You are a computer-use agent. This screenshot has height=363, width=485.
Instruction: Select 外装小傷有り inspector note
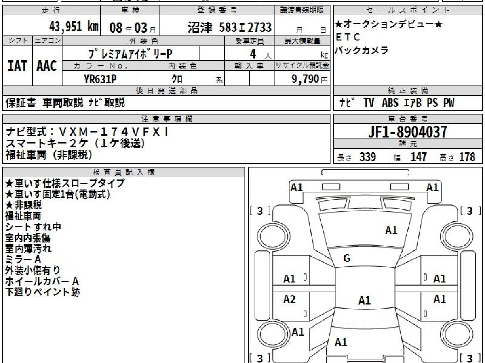click(x=33, y=270)
